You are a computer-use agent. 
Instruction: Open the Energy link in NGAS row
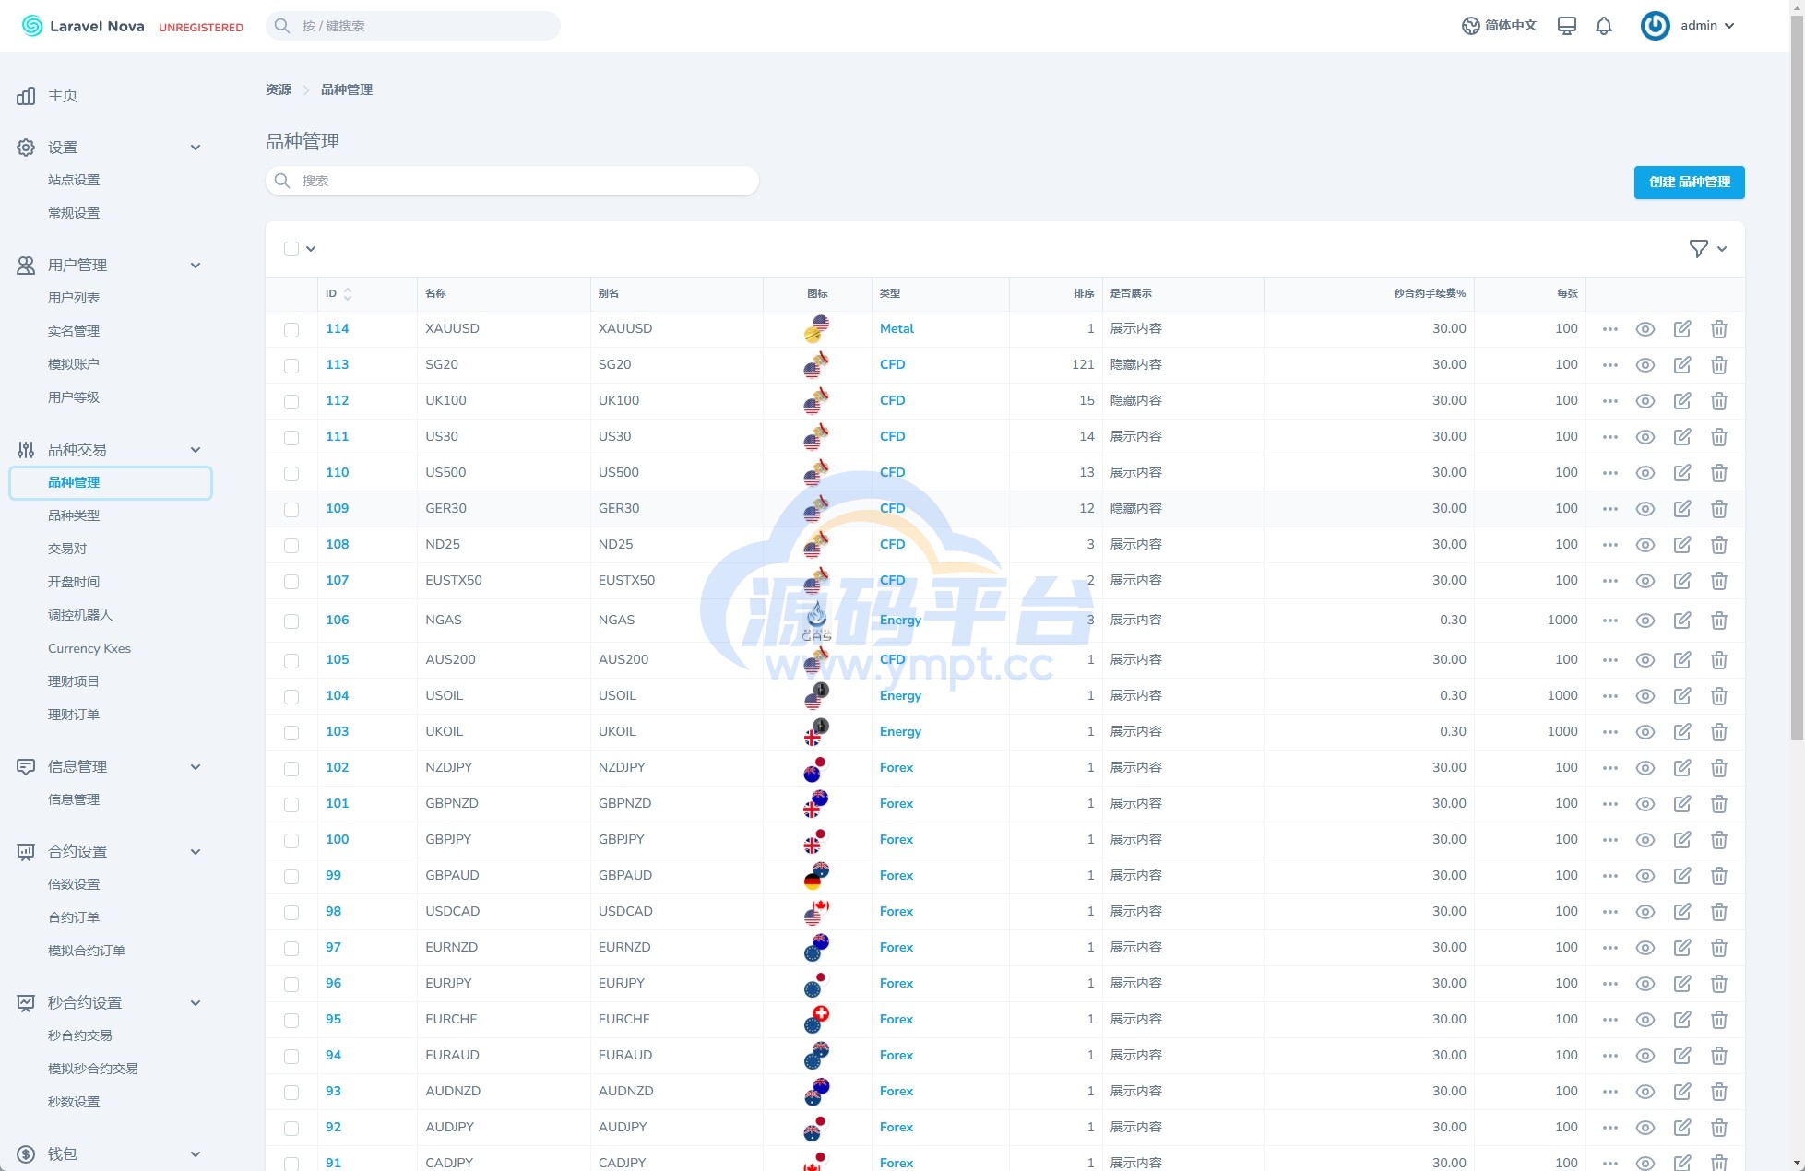900,621
